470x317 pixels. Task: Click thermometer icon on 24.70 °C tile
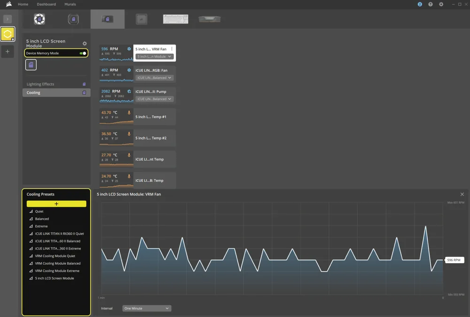(129, 176)
